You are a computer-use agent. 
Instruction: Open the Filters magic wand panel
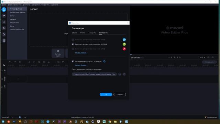pos(4,16)
